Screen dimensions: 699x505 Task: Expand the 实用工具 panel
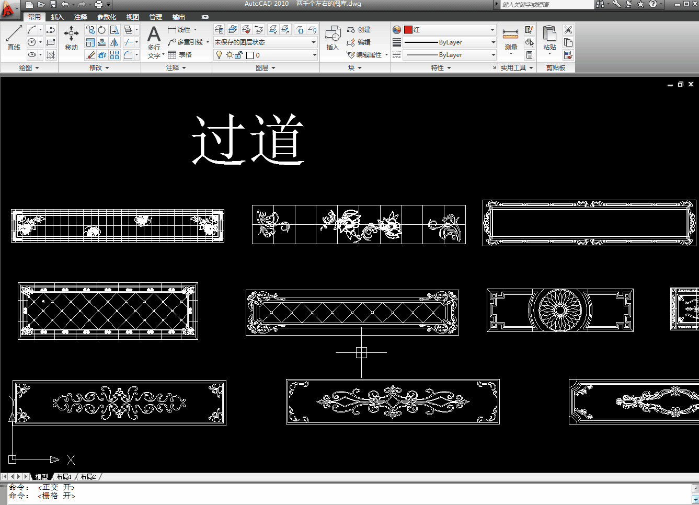coord(517,68)
